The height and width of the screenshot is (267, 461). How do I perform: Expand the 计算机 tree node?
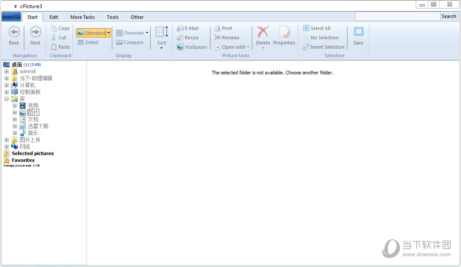(6, 85)
